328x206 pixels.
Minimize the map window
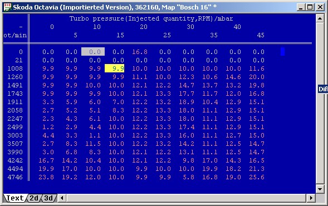pyautogui.click(x=301, y=7)
